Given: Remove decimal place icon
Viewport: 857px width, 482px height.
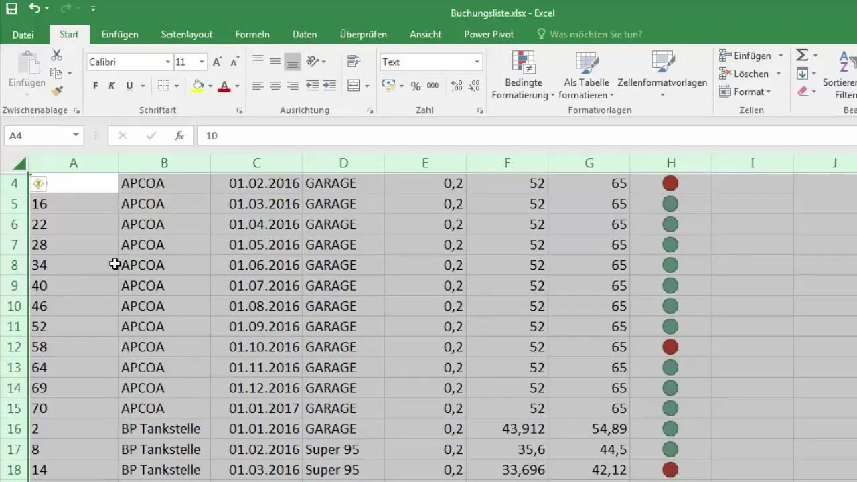Looking at the screenshot, I should coord(474,86).
